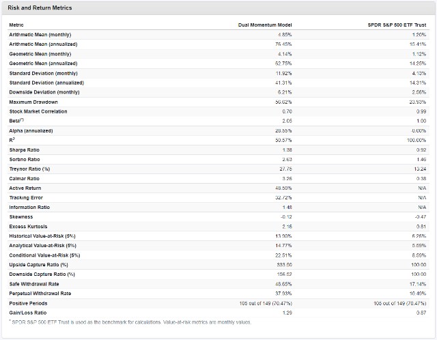Select the Safe Withdrawal Rate label

[34, 284]
